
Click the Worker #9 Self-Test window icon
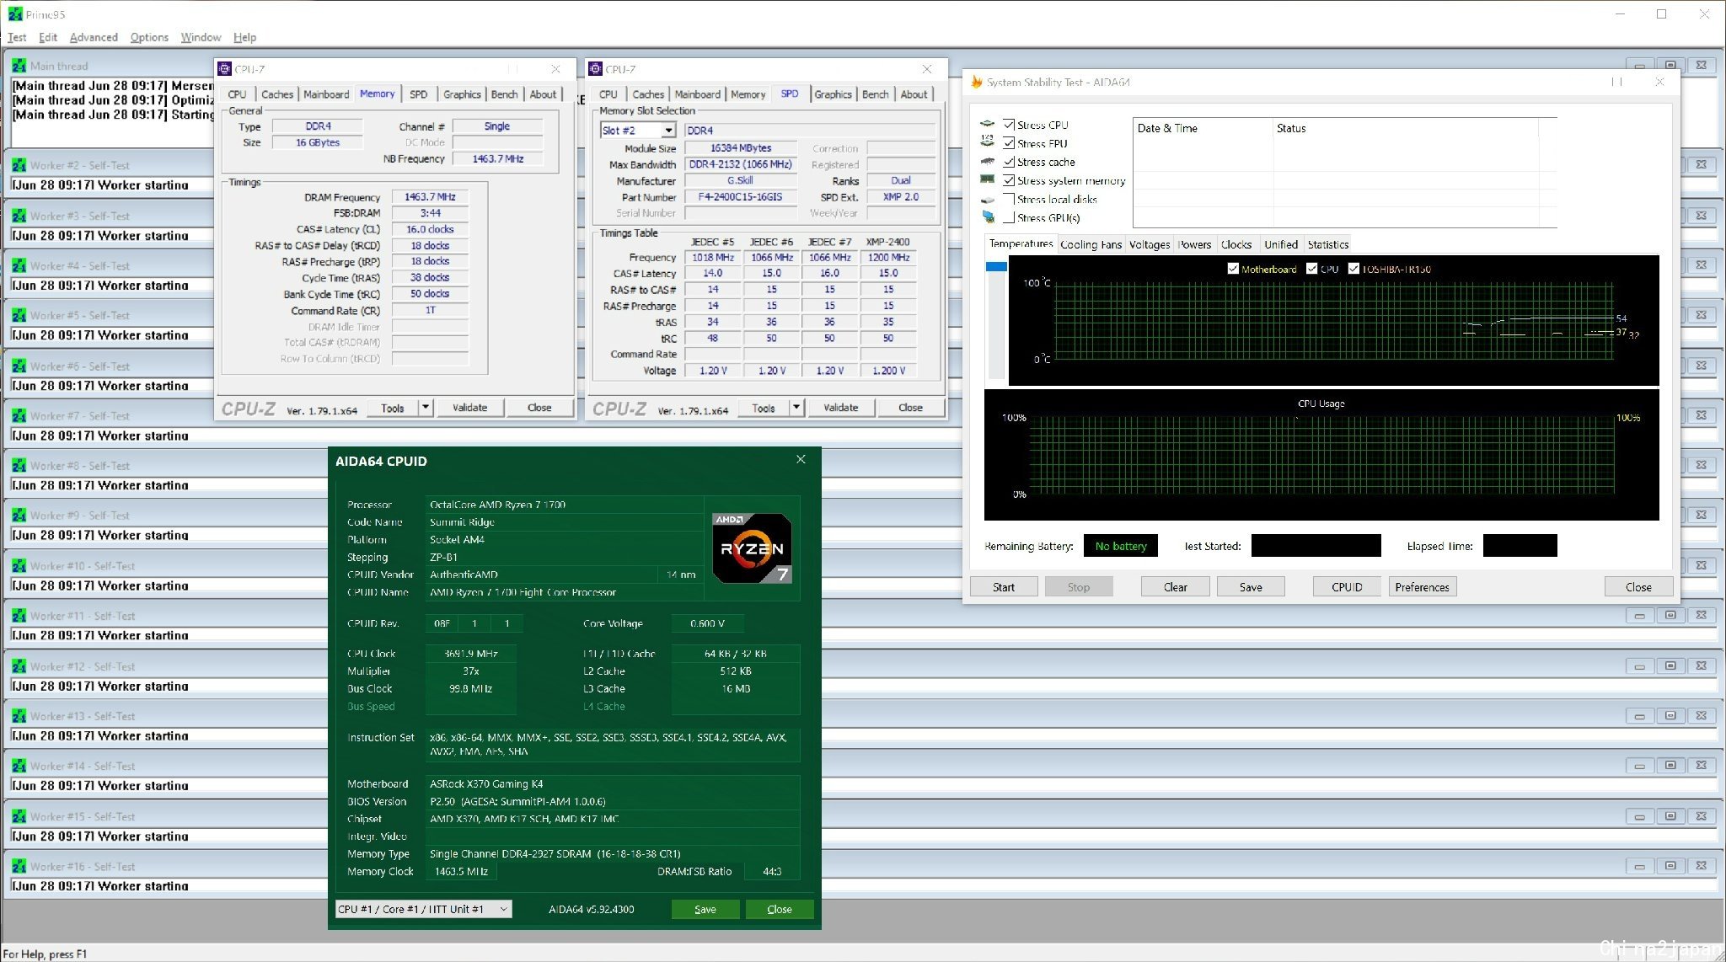pyautogui.click(x=19, y=515)
